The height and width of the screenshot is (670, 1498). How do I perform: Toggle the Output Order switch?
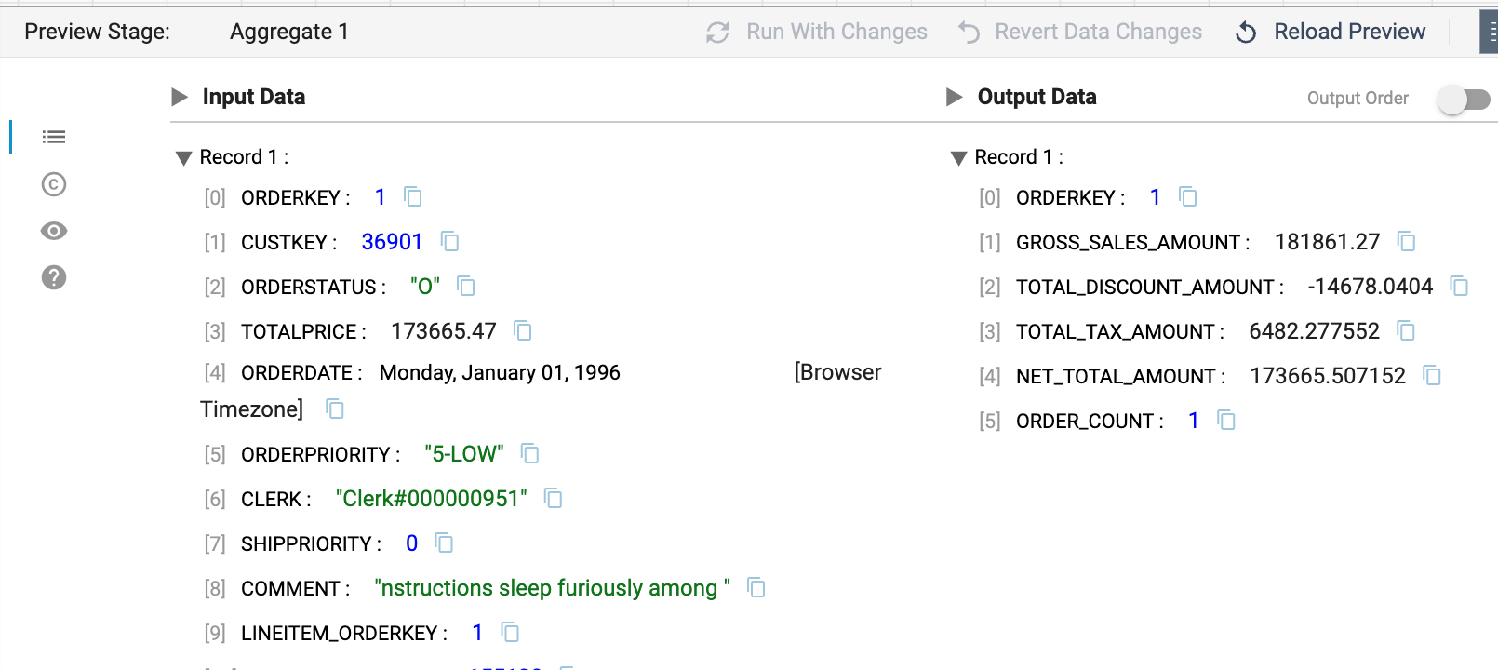[1464, 99]
